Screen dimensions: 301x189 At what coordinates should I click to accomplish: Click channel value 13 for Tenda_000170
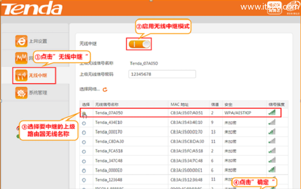coord(213,132)
